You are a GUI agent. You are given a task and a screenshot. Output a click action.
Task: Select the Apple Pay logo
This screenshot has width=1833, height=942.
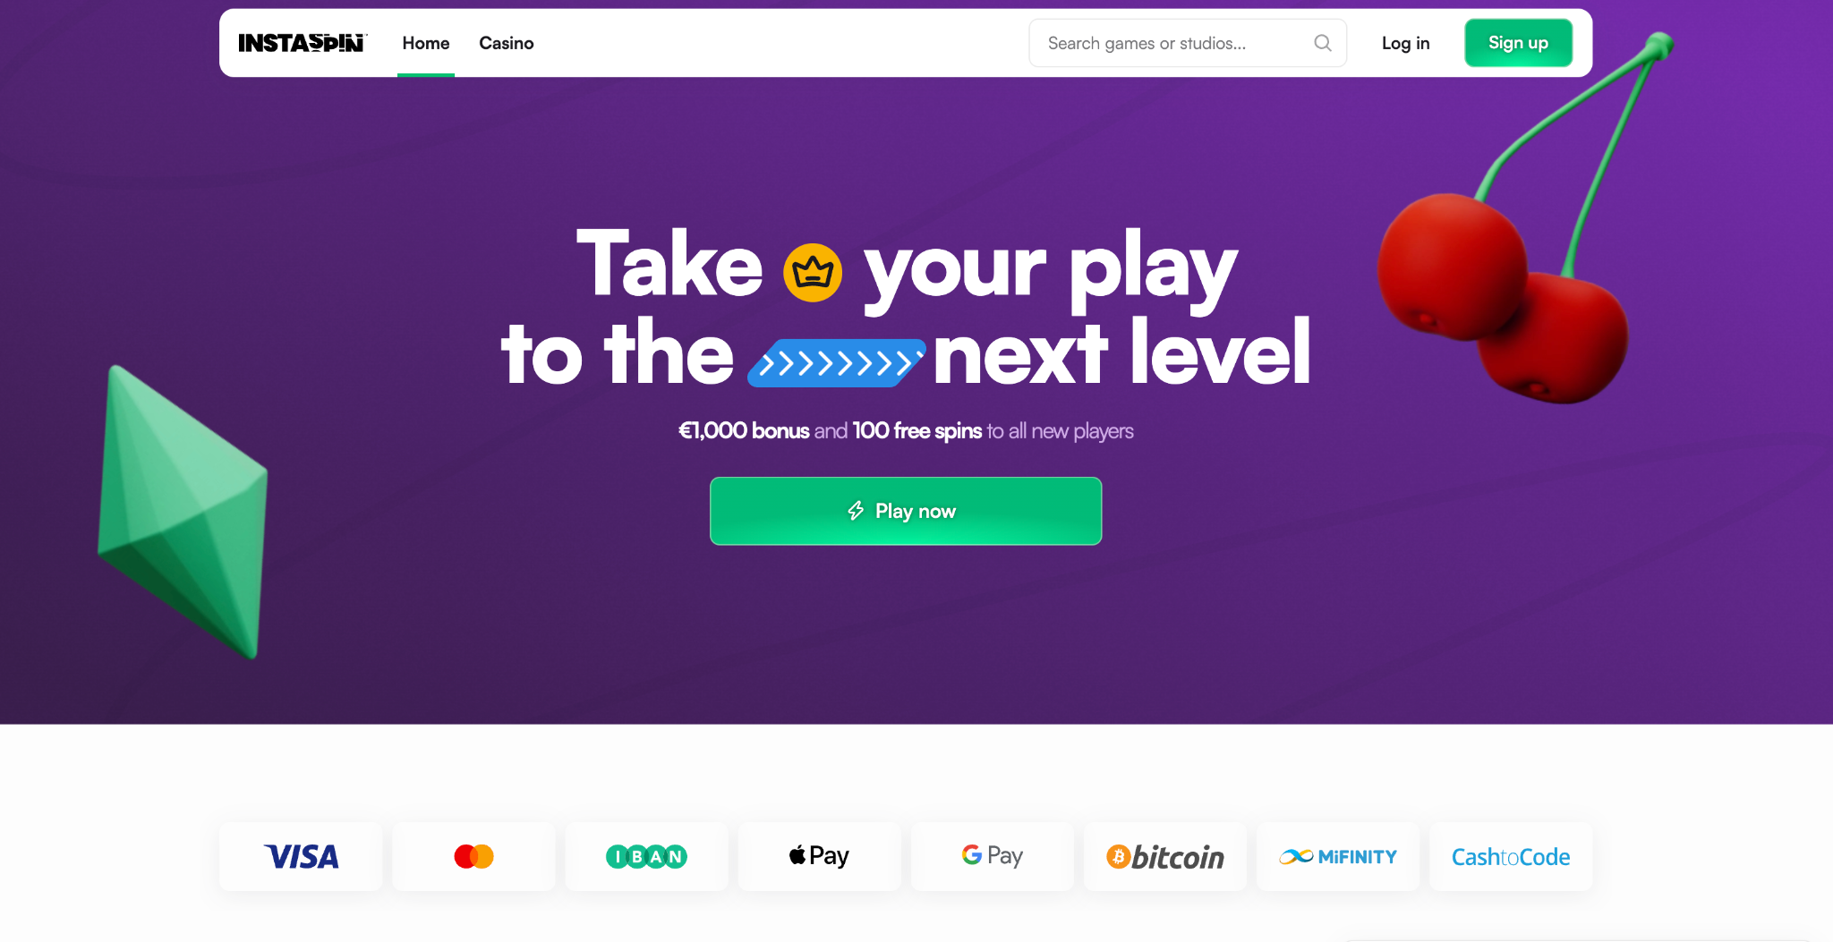[x=819, y=856]
